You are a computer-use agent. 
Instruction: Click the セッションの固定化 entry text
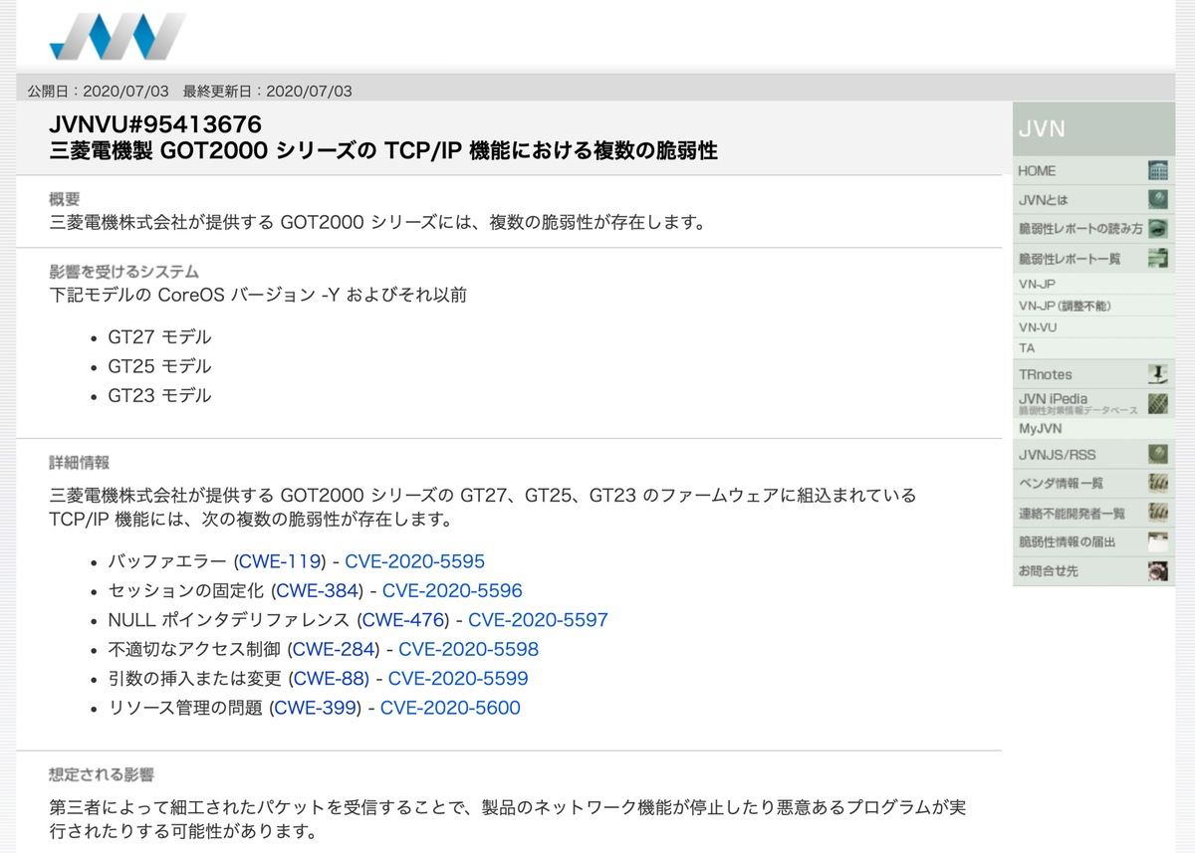pos(186,590)
